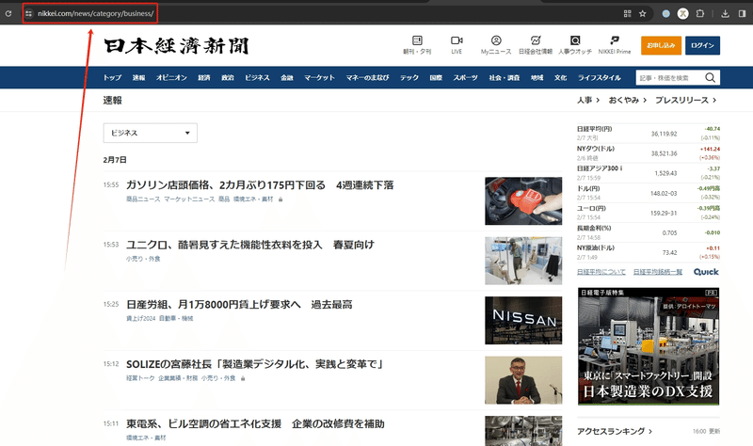Viewport: 753px width, 446px height.
Task: Select マネーのまなび in navigation bar
Action: 367,77
